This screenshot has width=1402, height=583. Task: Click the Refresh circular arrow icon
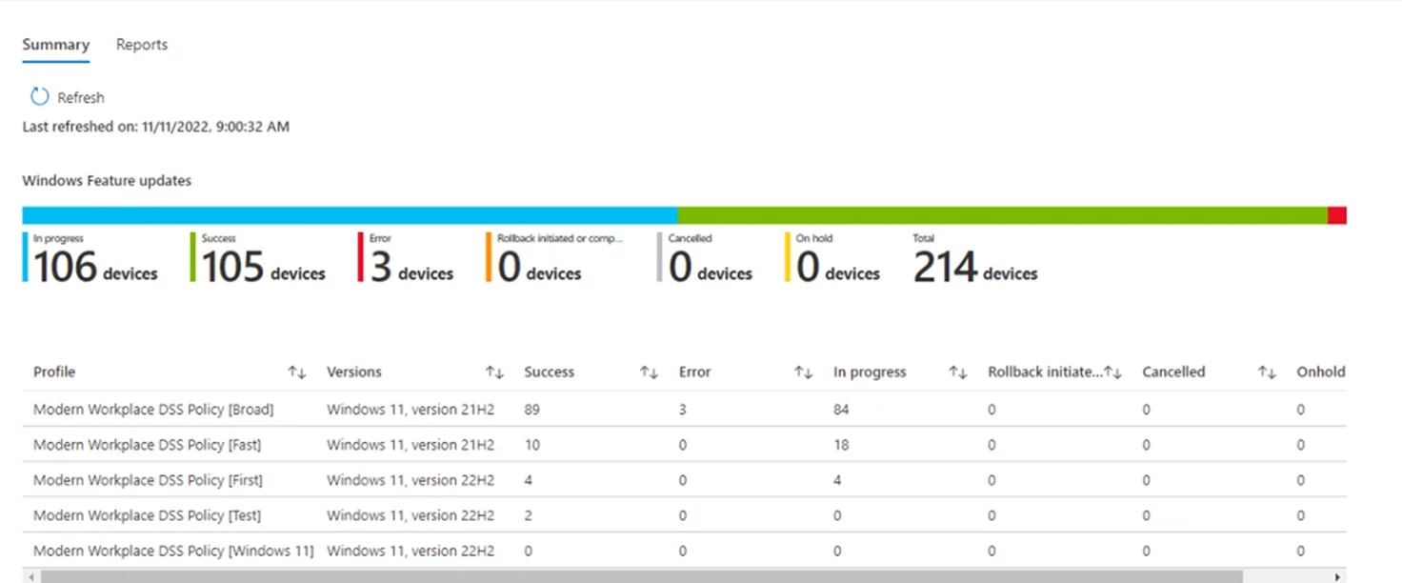point(39,97)
